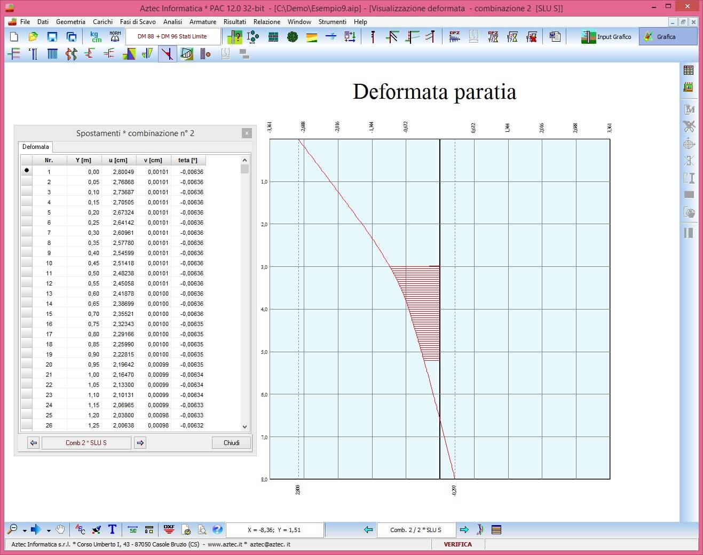Click the table scrollbar down arrow
Image resolution: width=703 pixels, height=555 pixels.
pos(244,427)
